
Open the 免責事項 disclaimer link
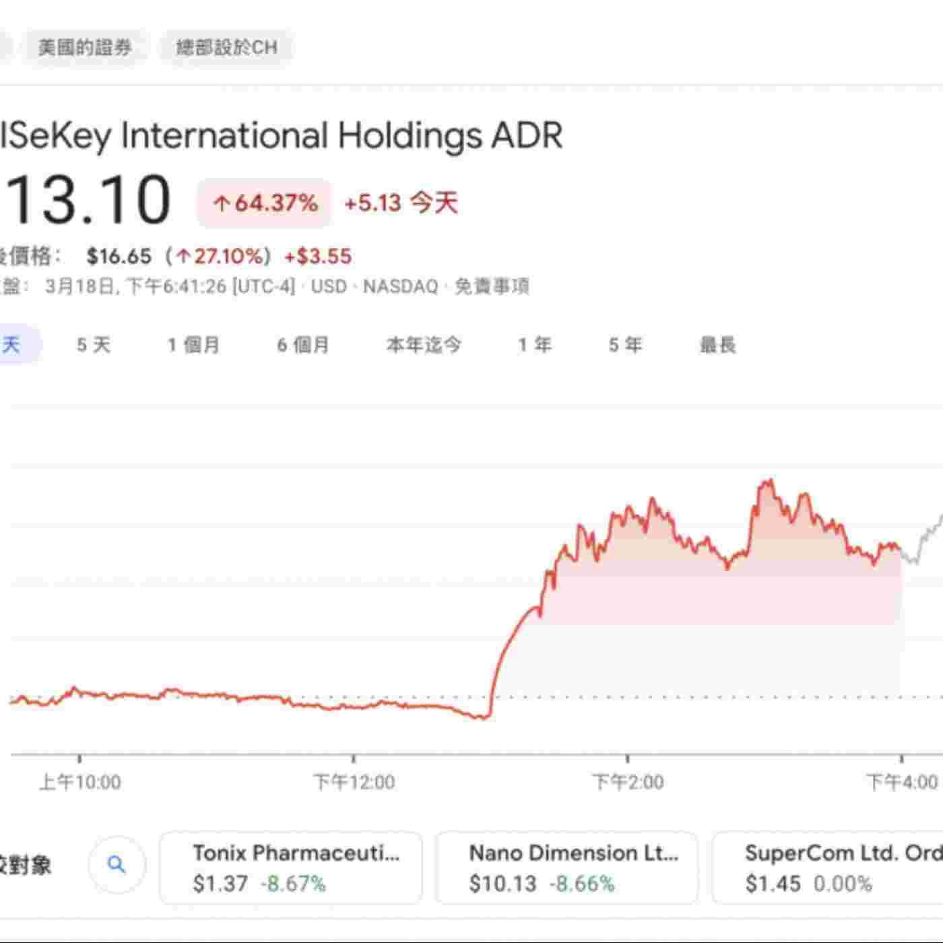coord(492,286)
